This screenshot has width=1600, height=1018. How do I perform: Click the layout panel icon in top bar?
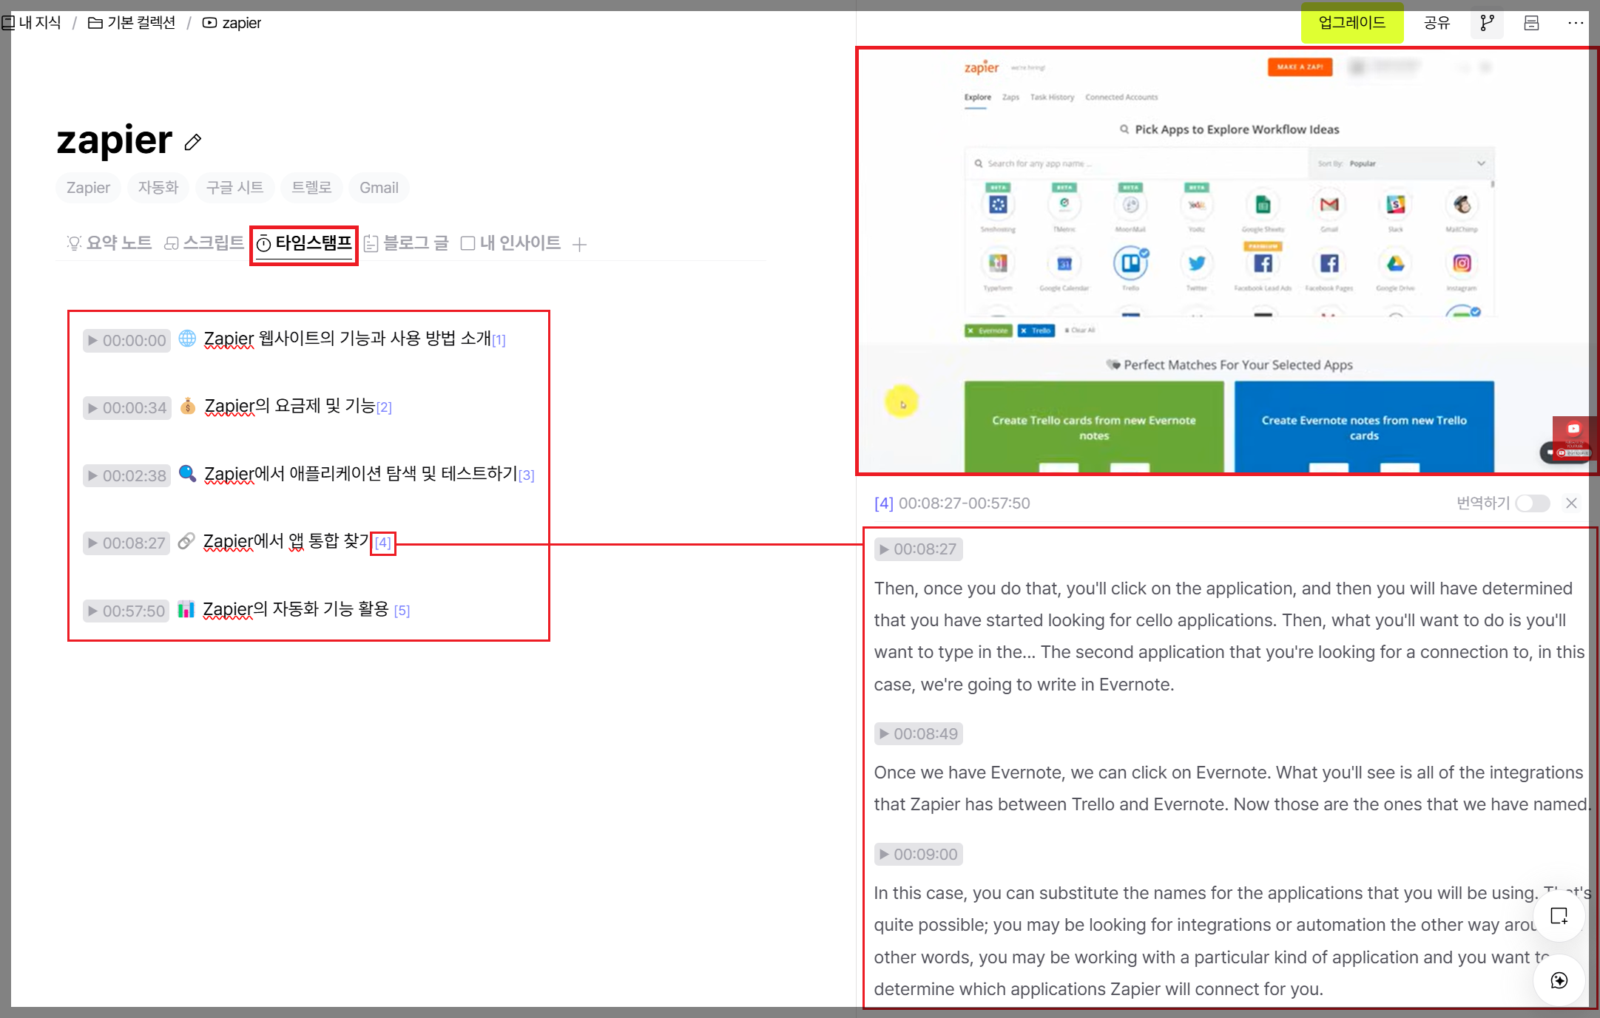click(x=1531, y=23)
